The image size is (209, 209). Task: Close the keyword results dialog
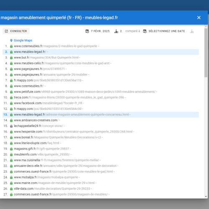pyautogui.click(x=199, y=18)
